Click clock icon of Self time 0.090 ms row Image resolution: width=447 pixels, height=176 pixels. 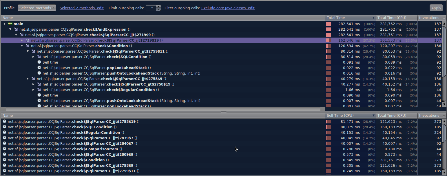[x=39, y=95]
